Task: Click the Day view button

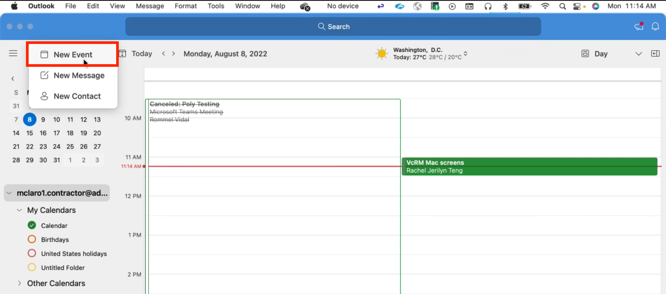Action: tap(594, 54)
